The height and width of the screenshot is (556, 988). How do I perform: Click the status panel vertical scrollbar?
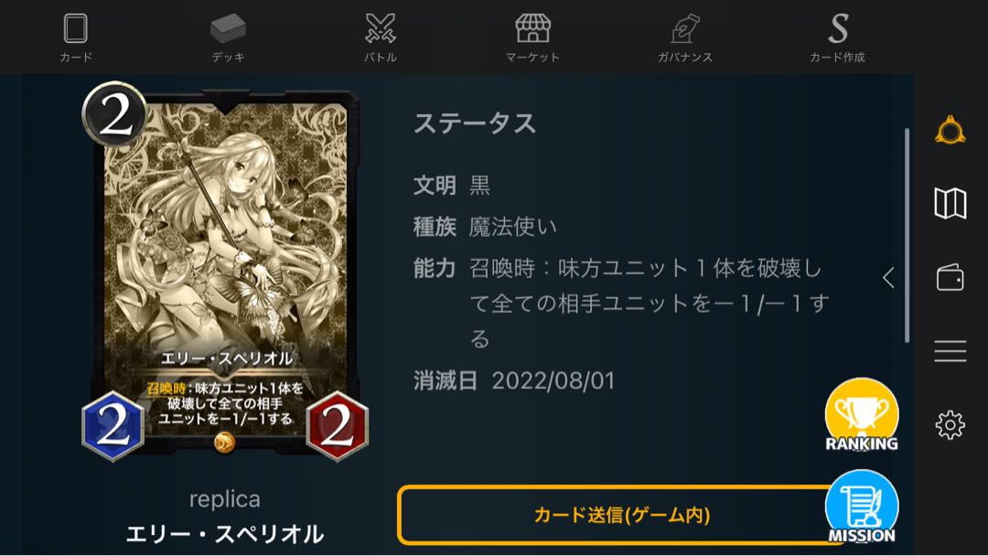pos(907,236)
